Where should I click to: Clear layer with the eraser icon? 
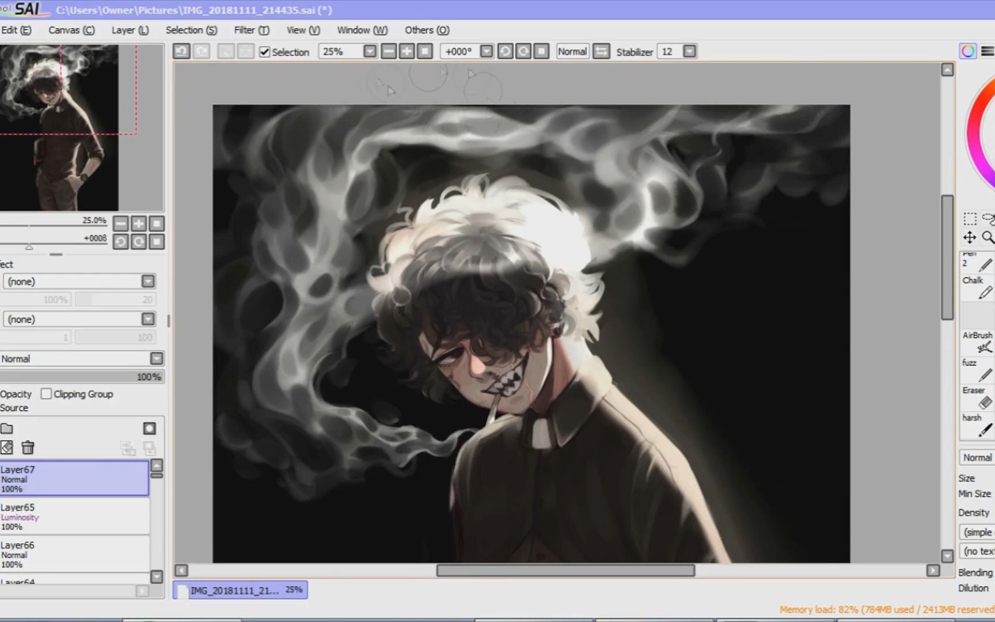tap(7, 447)
